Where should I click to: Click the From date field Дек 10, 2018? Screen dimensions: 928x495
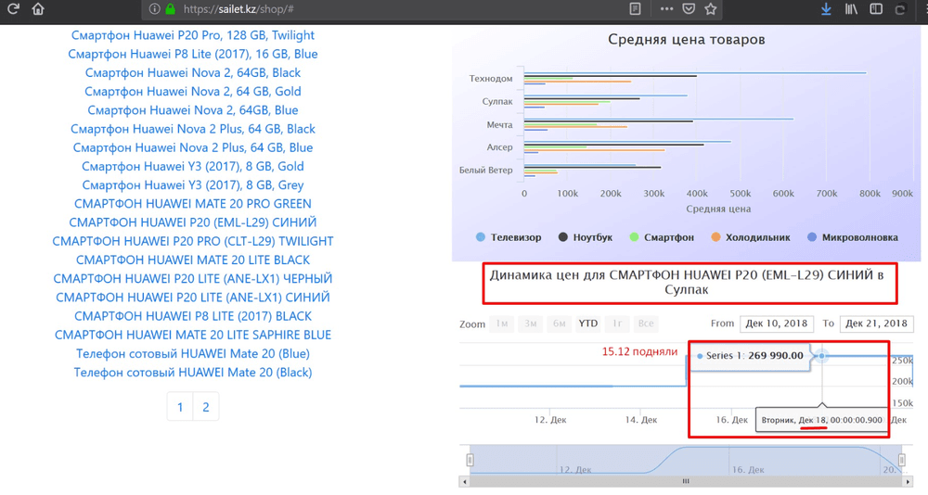(777, 324)
